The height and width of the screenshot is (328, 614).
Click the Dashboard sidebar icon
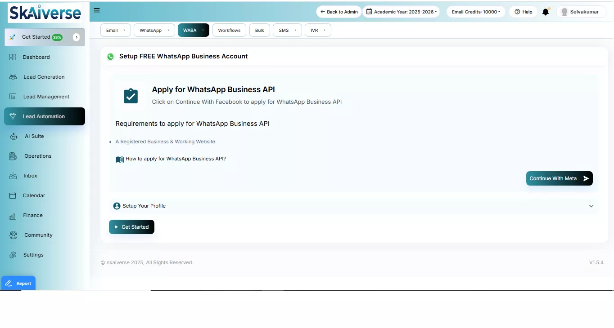point(13,57)
